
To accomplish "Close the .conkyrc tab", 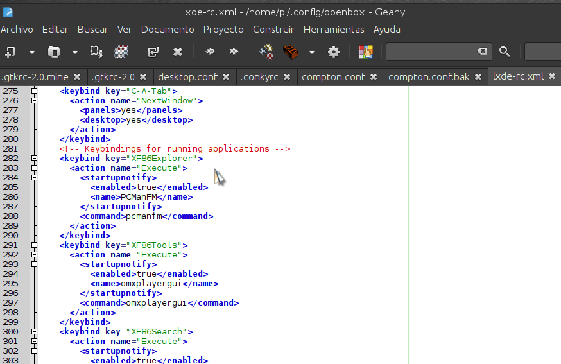I will tap(287, 77).
